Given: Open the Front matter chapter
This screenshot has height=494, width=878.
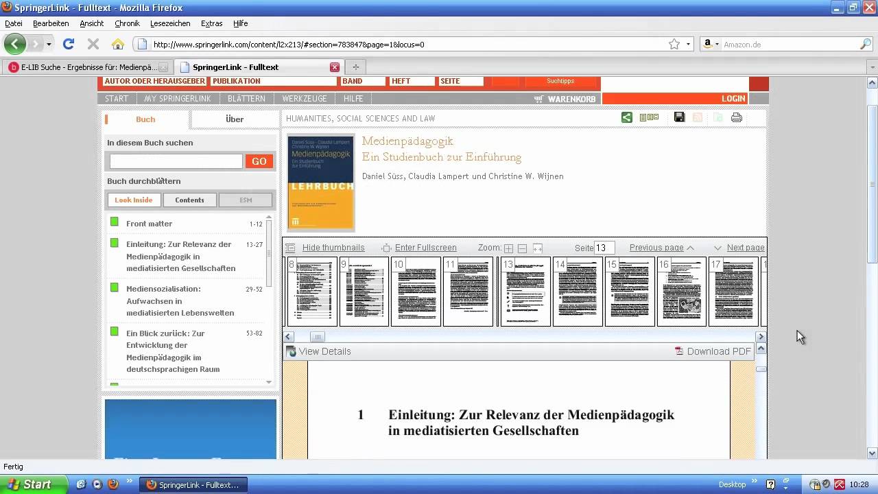Looking at the screenshot, I should pos(149,224).
